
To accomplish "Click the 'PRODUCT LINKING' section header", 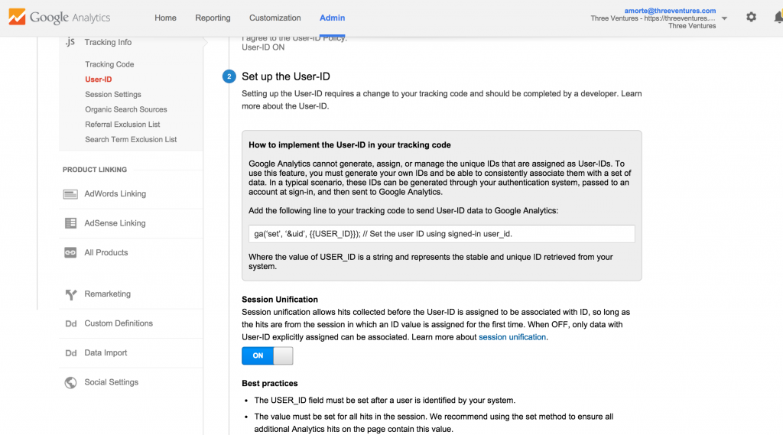I will (x=94, y=170).
